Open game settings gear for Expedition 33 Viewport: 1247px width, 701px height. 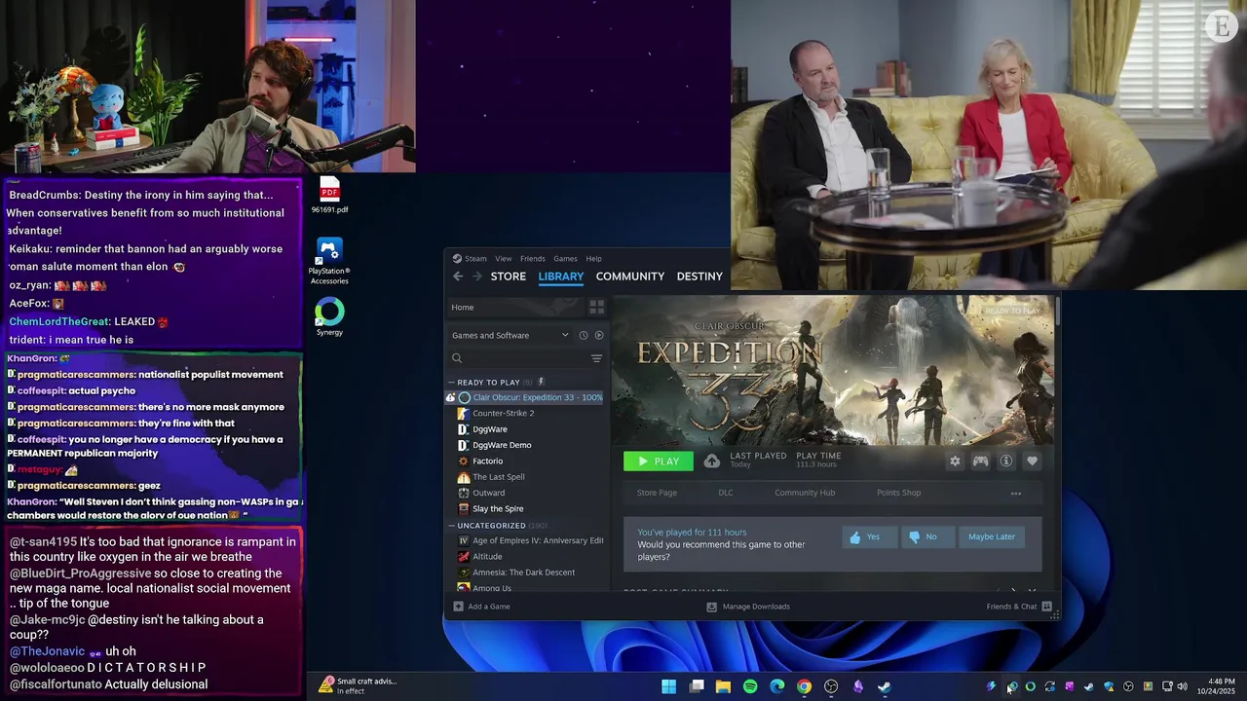pos(955,461)
